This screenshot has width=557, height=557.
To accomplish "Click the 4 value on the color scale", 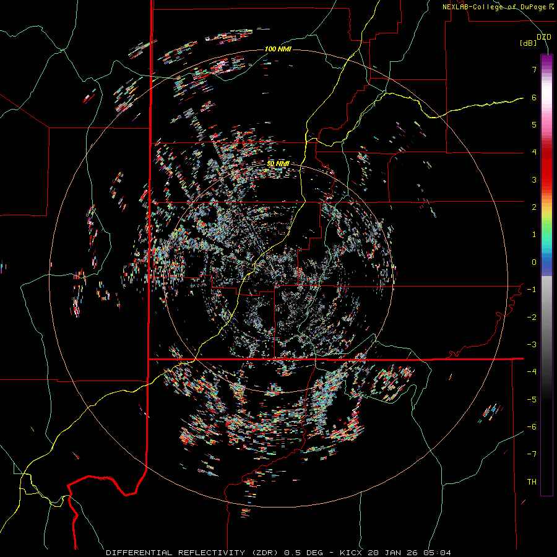I will point(534,152).
